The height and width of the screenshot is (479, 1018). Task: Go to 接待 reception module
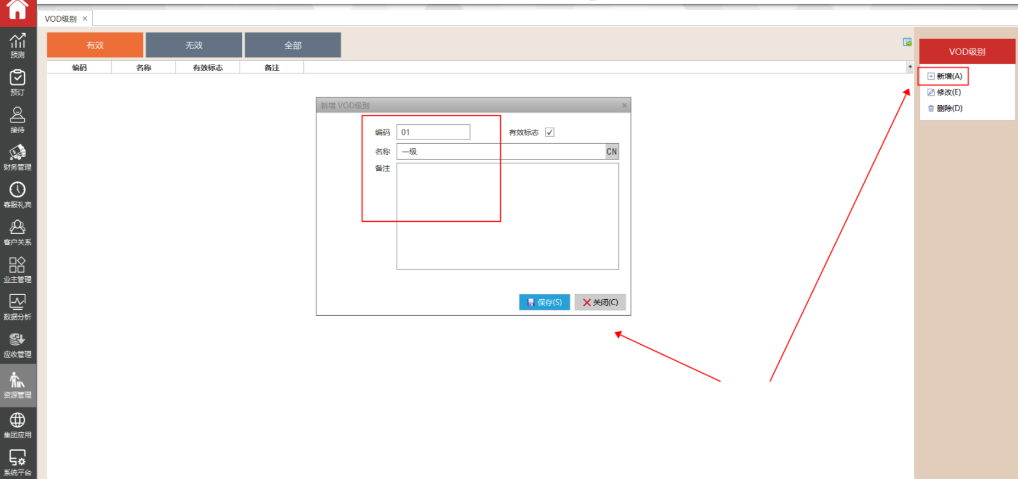point(18,119)
